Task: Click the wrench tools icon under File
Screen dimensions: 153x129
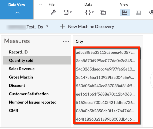Action: point(53,12)
